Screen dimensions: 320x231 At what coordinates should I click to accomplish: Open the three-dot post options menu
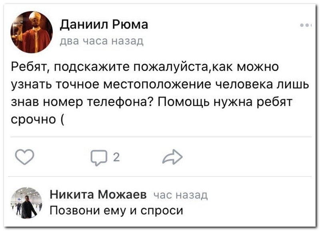coord(306,25)
